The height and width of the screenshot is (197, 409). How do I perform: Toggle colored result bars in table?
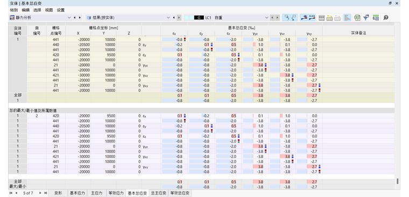point(347,18)
